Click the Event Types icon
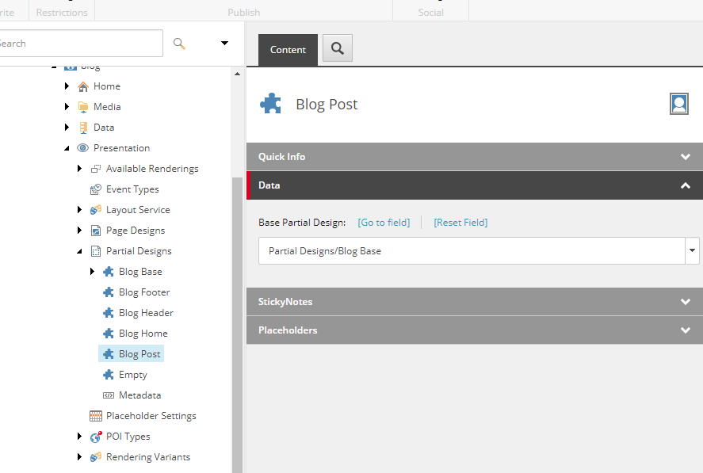Screen dimensions: 703x473 pyautogui.click(x=95, y=189)
